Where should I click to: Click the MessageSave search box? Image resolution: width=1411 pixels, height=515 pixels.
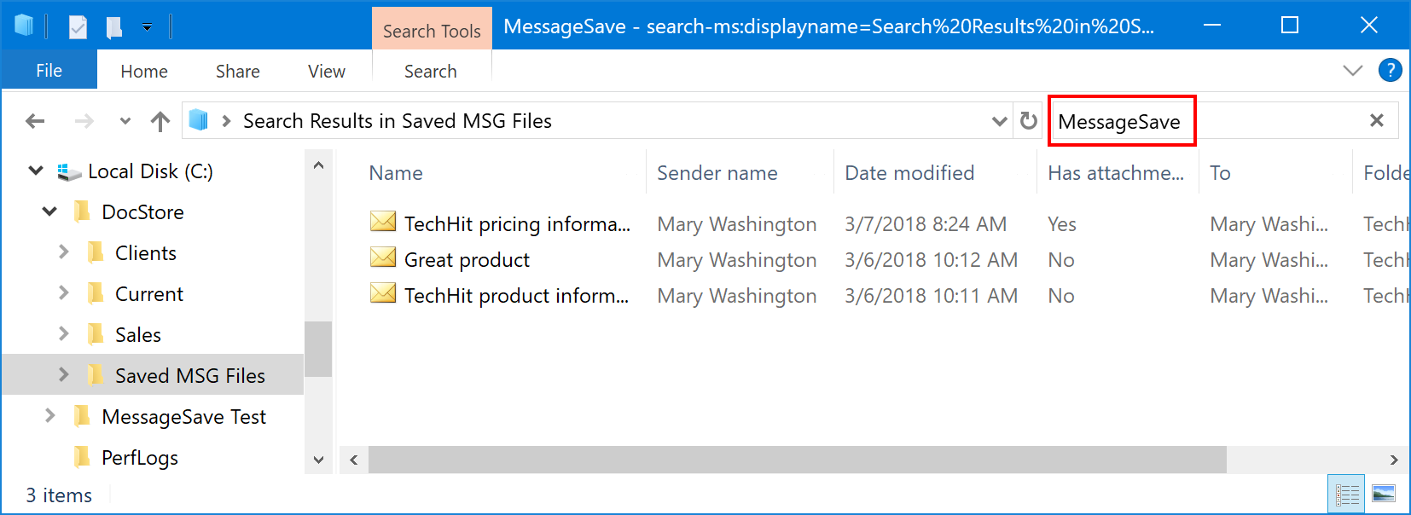[x=1207, y=121]
